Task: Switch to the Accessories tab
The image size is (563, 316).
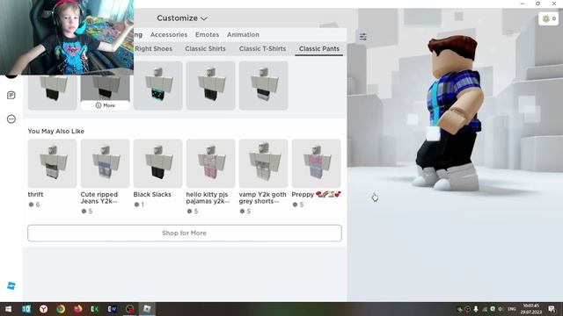Action: [x=169, y=34]
